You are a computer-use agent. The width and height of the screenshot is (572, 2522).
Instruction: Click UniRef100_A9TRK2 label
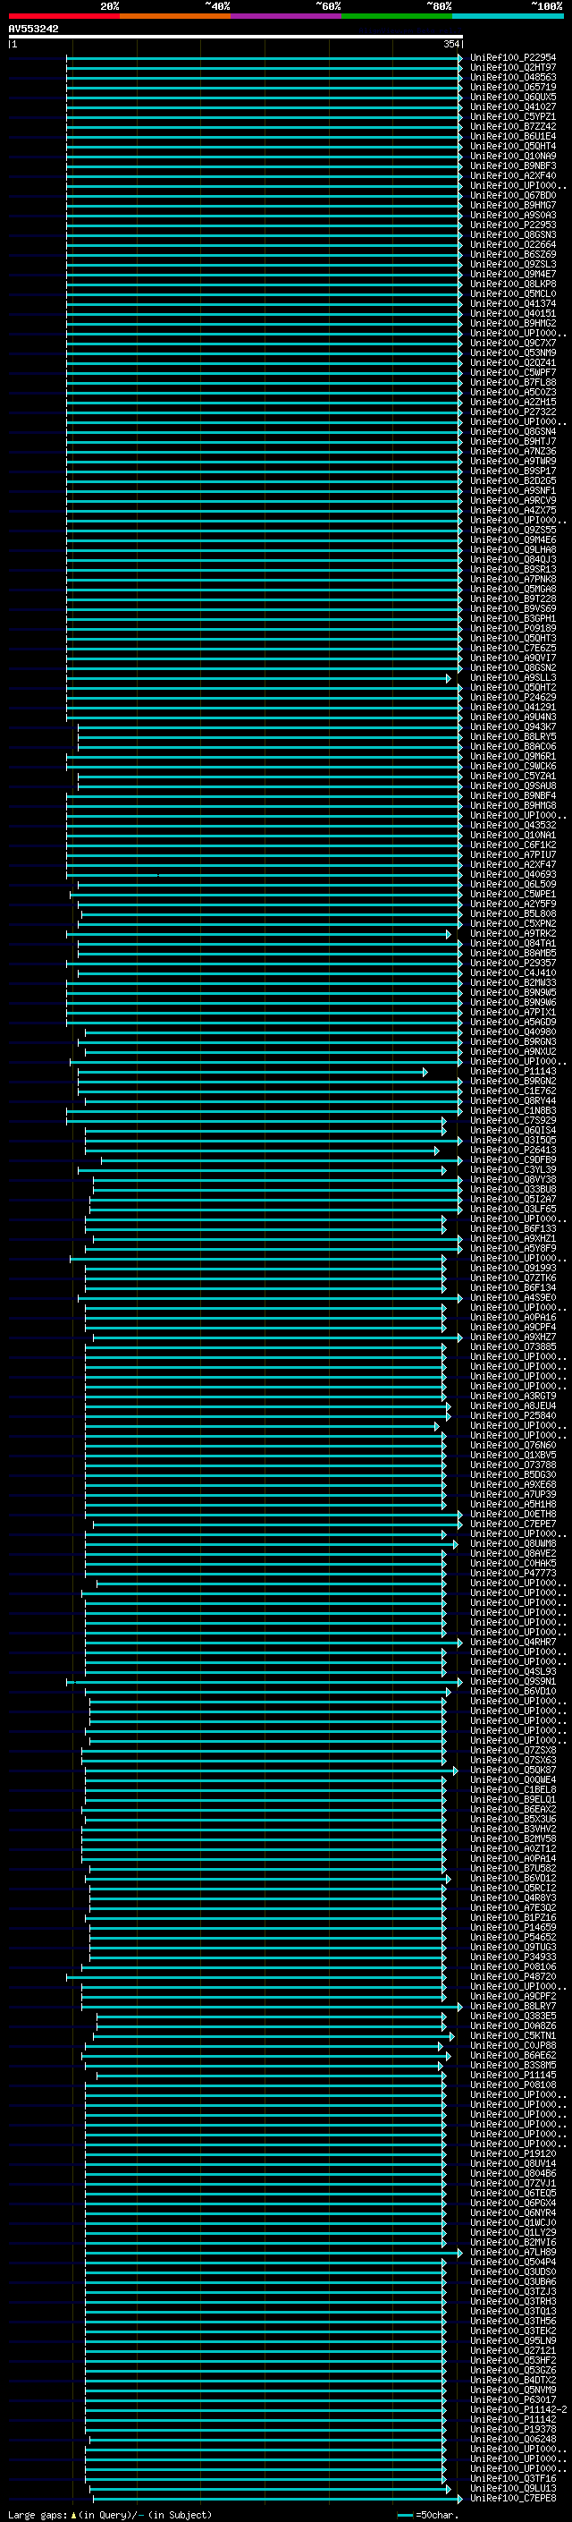pos(512,934)
